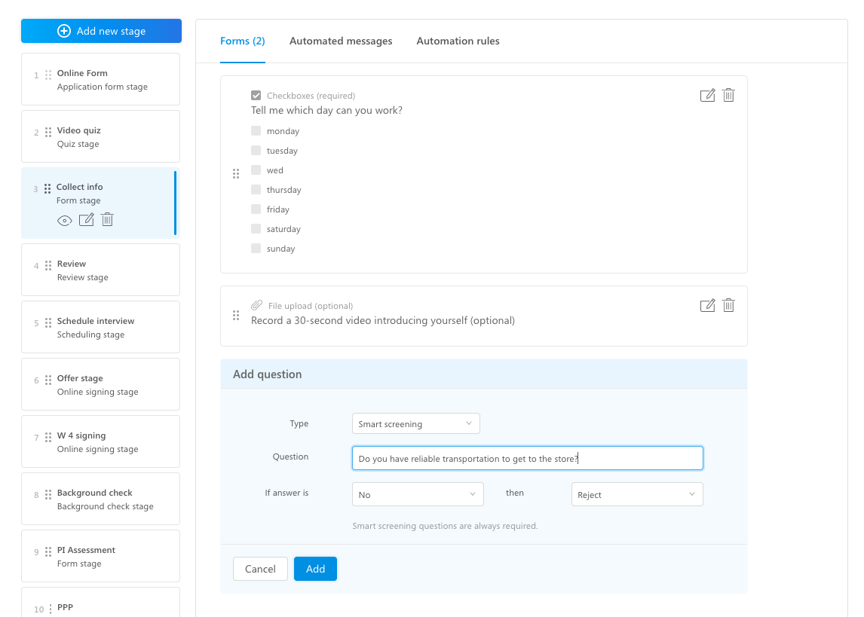Click the 'Tell me which day can you work?' text
Screen dimensions: 864x617
(326, 110)
